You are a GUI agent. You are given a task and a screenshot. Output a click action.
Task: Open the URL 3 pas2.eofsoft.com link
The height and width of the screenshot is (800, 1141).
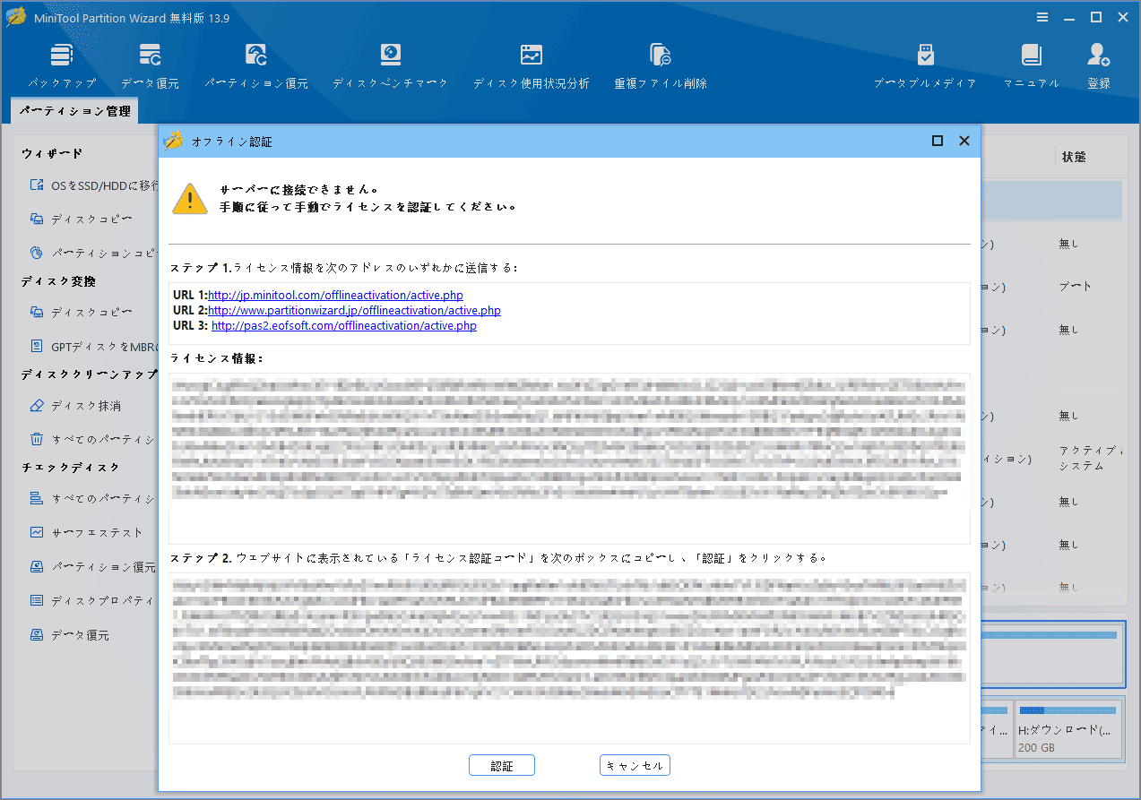point(344,325)
